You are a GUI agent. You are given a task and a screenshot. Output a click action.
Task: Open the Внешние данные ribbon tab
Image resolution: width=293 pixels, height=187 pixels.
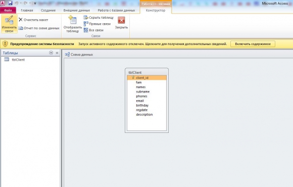point(77,11)
